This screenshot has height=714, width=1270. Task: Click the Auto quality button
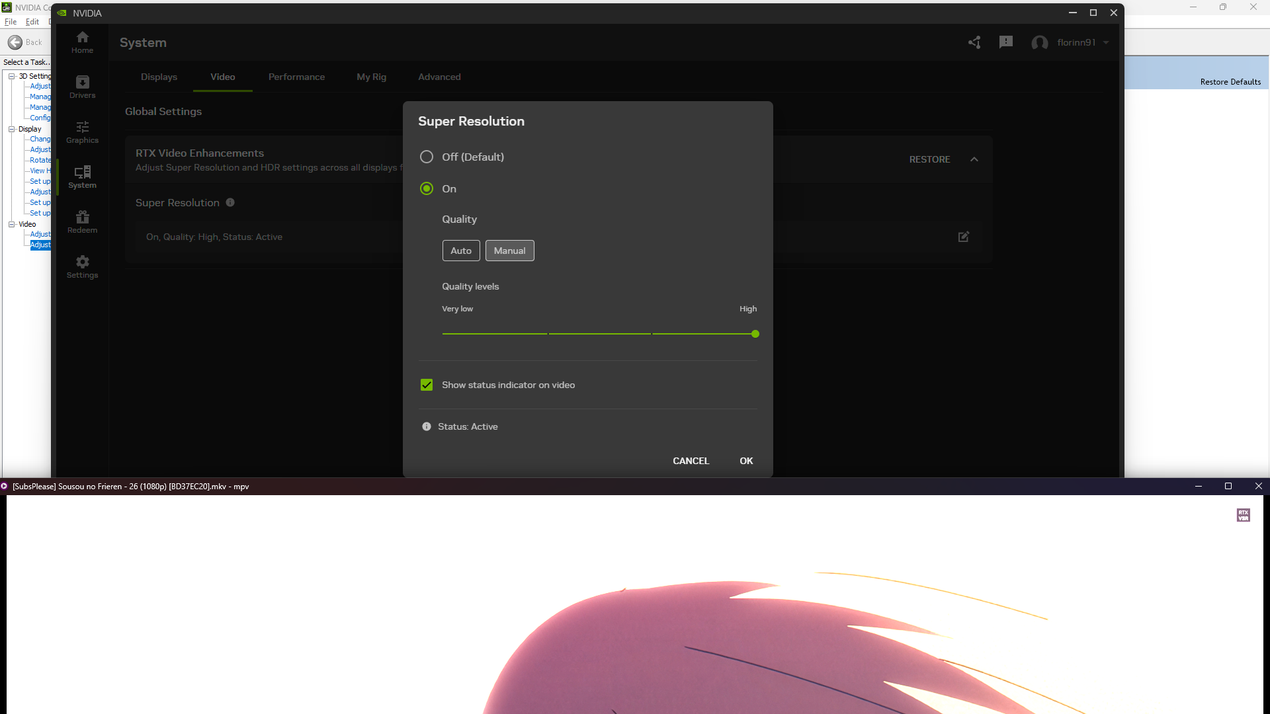coord(461,251)
